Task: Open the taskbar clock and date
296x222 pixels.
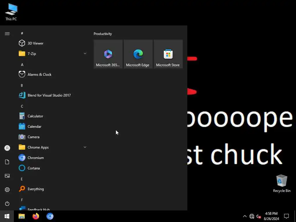Action: (x=271, y=216)
